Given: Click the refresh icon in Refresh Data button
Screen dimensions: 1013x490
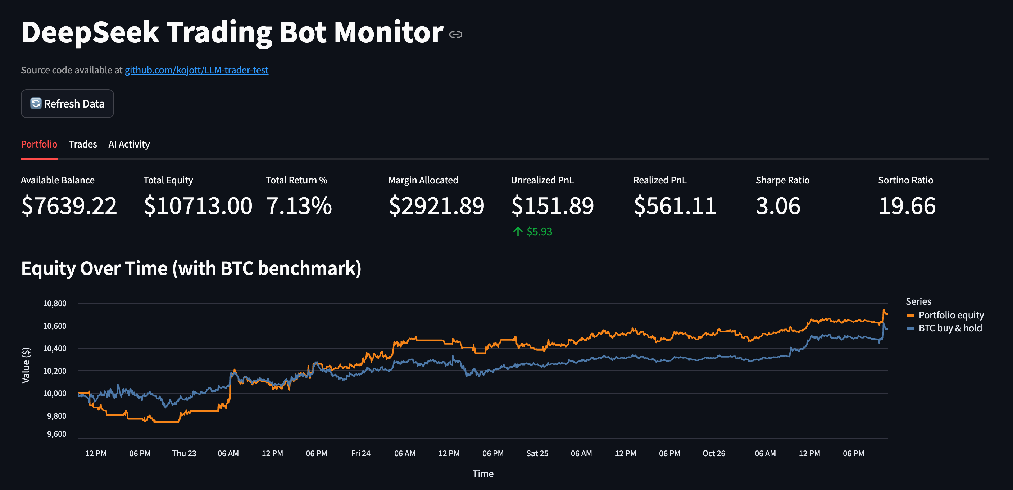Looking at the screenshot, I should (x=36, y=103).
